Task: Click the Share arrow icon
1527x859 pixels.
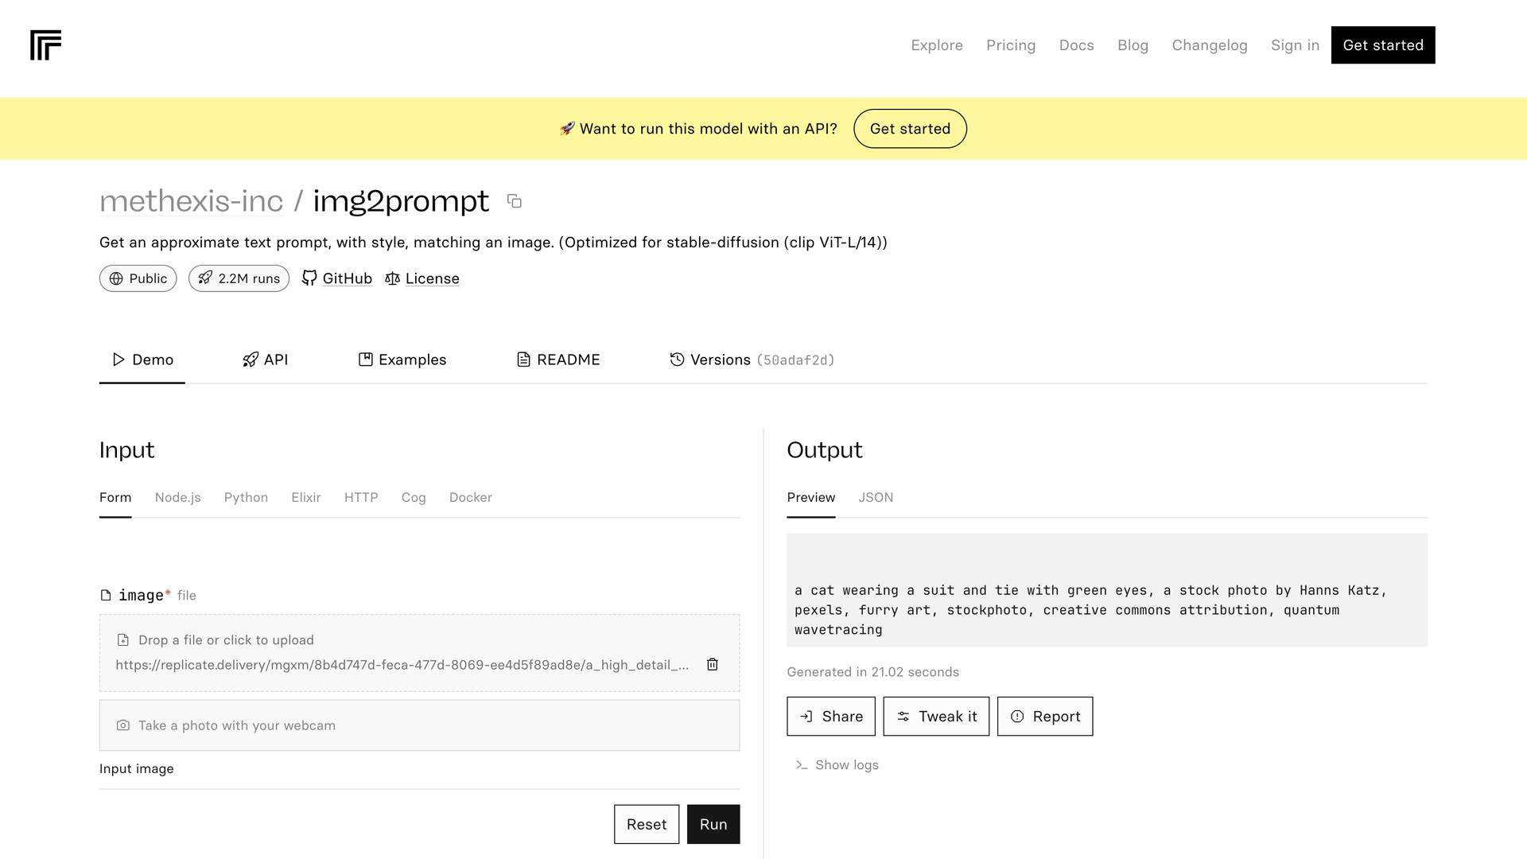Action: click(806, 716)
